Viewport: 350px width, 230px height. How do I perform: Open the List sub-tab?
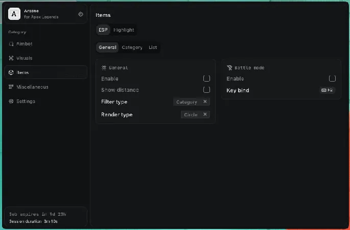(x=153, y=47)
